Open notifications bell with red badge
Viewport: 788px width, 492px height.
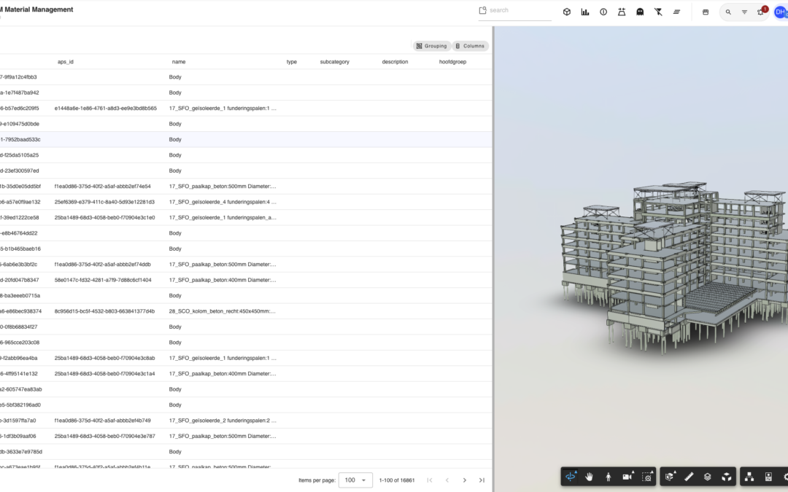click(761, 11)
